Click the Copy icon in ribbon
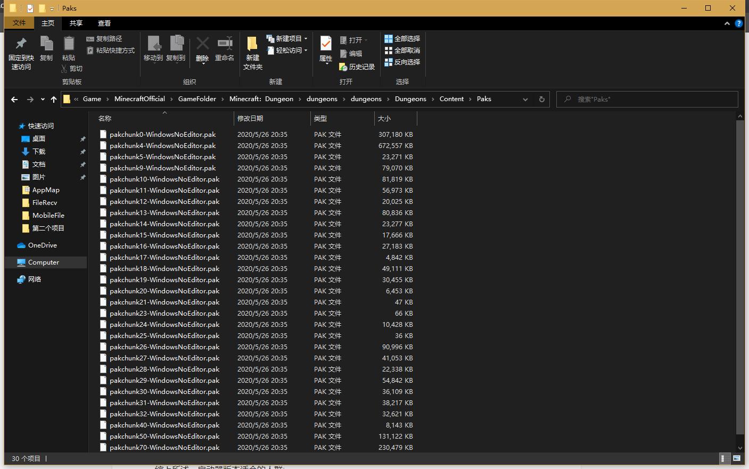The height and width of the screenshot is (469, 749). point(46,44)
